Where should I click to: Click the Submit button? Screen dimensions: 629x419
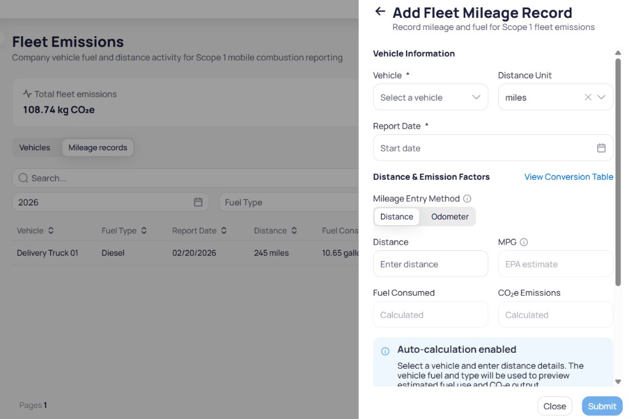click(602, 406)
